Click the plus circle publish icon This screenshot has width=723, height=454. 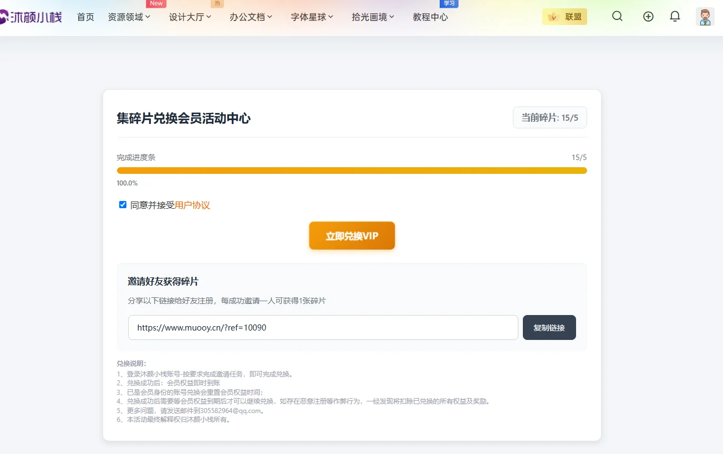point(648,17)
